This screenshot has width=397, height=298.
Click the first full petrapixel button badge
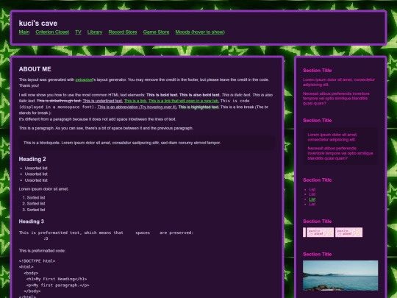pos(320,232)
